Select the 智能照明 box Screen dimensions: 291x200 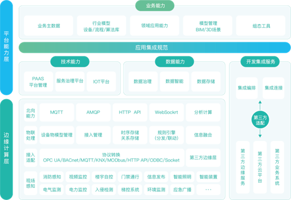point(182,177)
